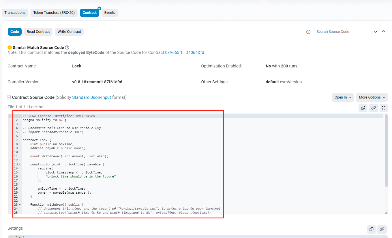The height and width of the screenshot is (238, 392).
Task: Open the Read Contract sub-tab
Action: click(x=38, y=32)
